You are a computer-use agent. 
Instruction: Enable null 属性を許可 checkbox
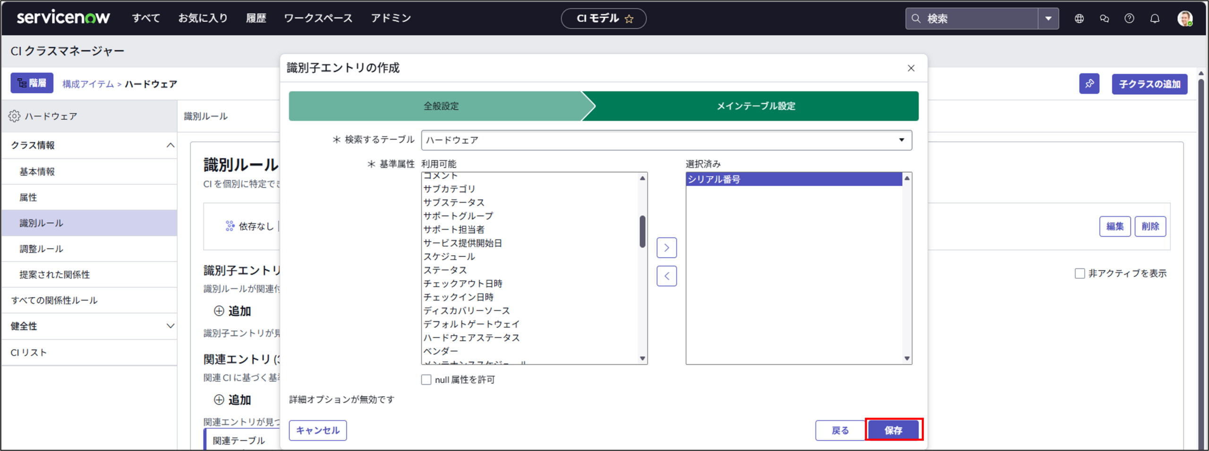[x=426, y=380]
